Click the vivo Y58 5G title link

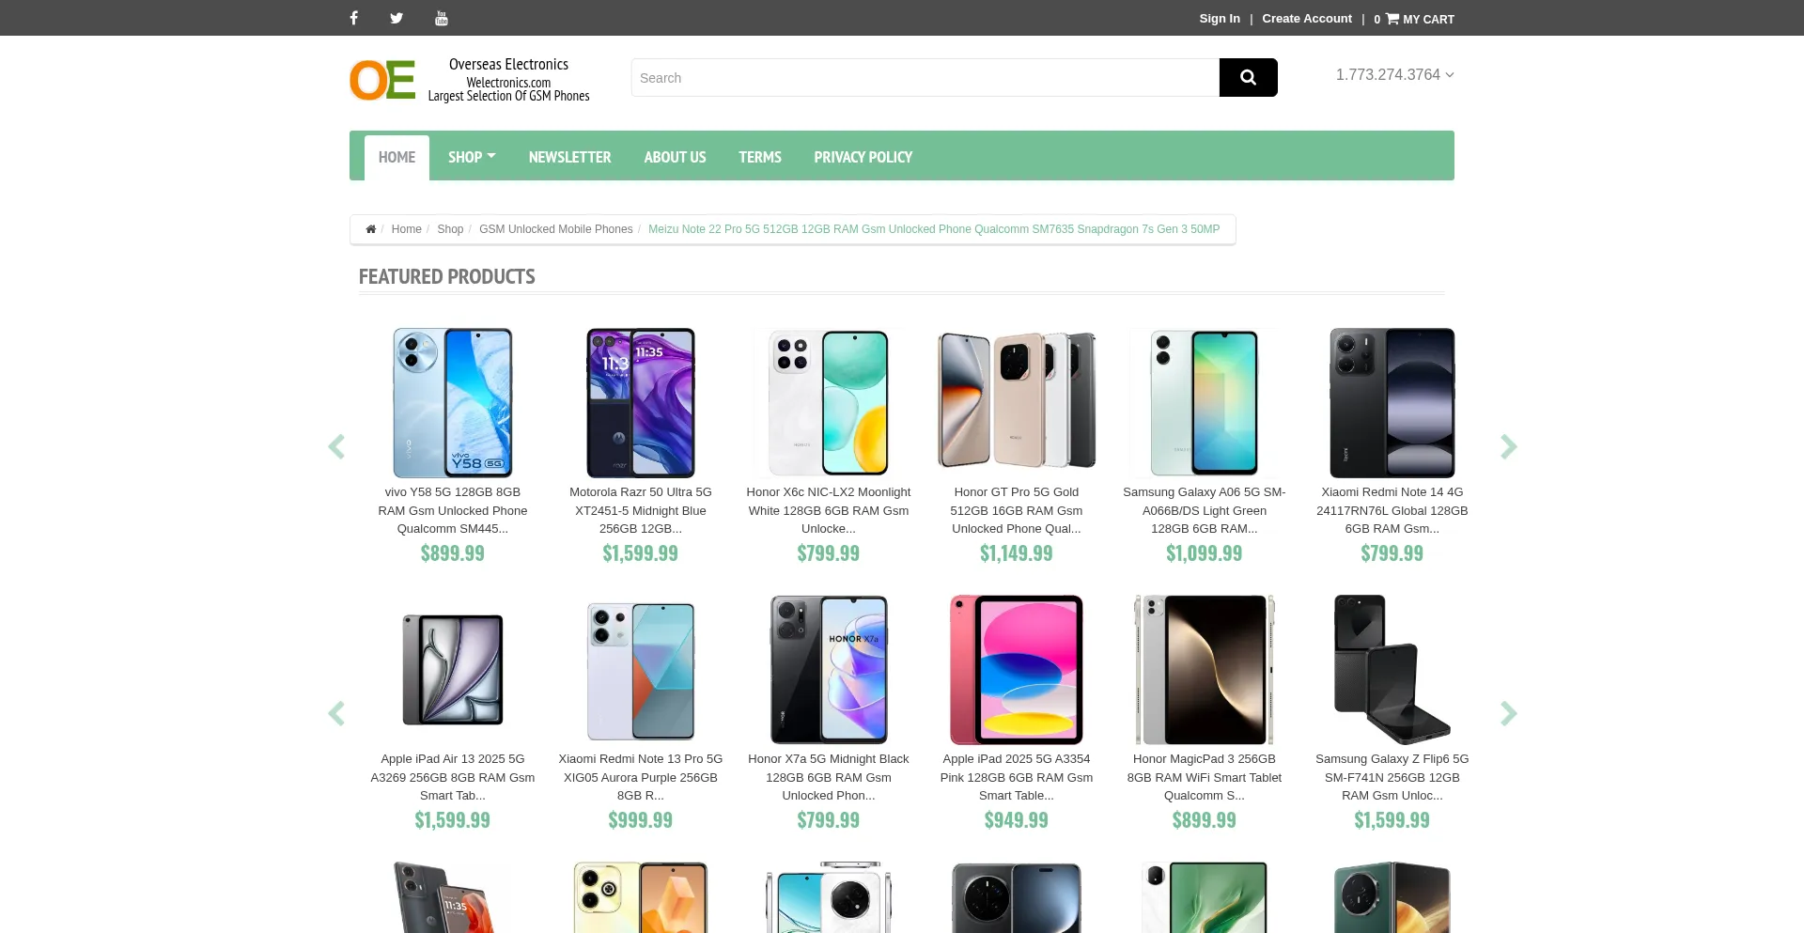pyautogui.click(x=453, y=510)
